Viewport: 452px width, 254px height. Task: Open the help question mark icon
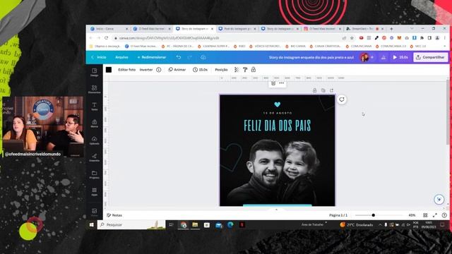[x=444, y=215]
